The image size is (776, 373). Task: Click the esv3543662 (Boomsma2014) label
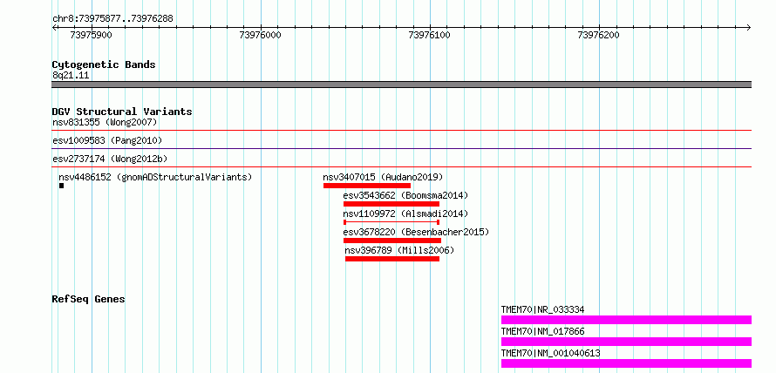point(405,195)
